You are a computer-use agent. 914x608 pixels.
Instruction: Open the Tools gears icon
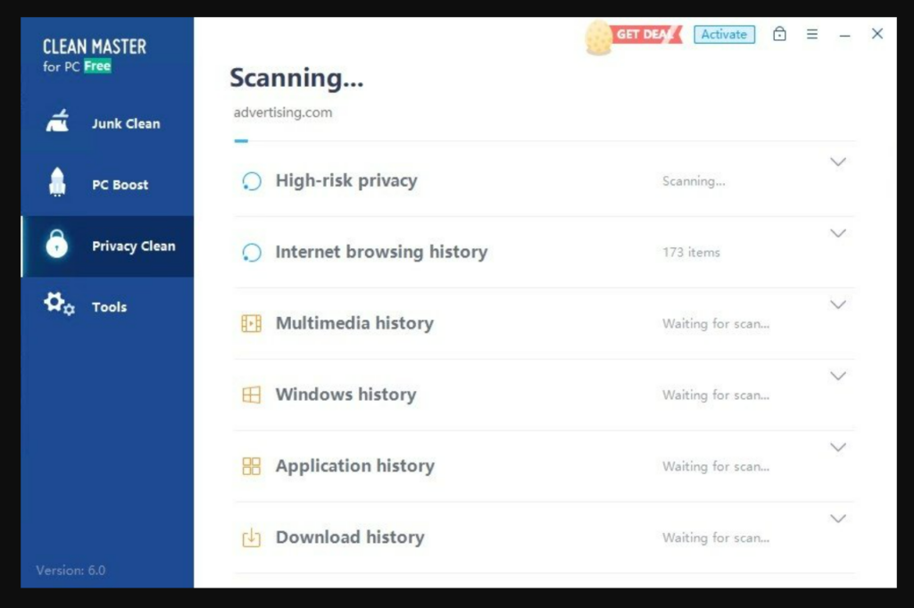click(x=59, y=304)
